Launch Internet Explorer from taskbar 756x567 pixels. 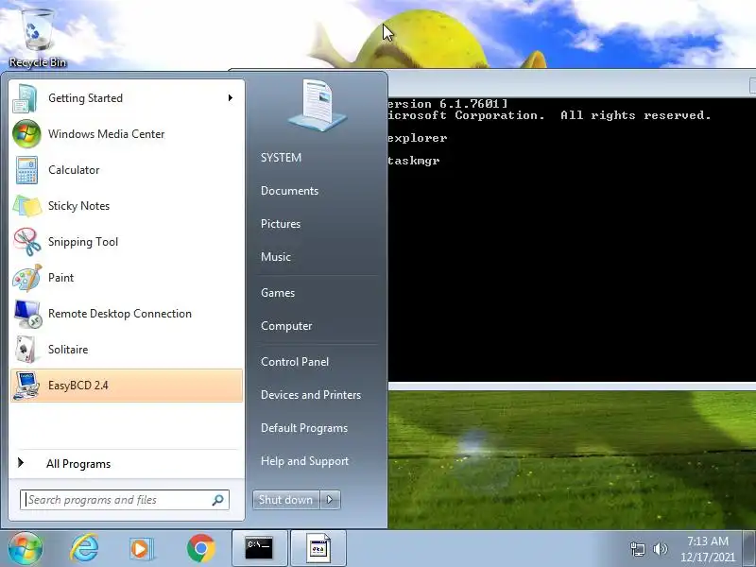click(84, 548)
